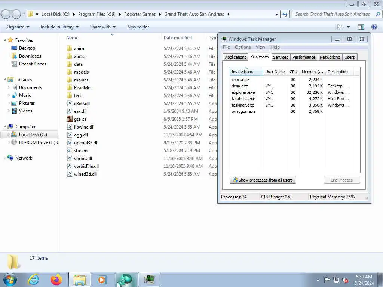Open the address bar history dropdown
This screenshot has height=287, width=383.
[276, 14]
